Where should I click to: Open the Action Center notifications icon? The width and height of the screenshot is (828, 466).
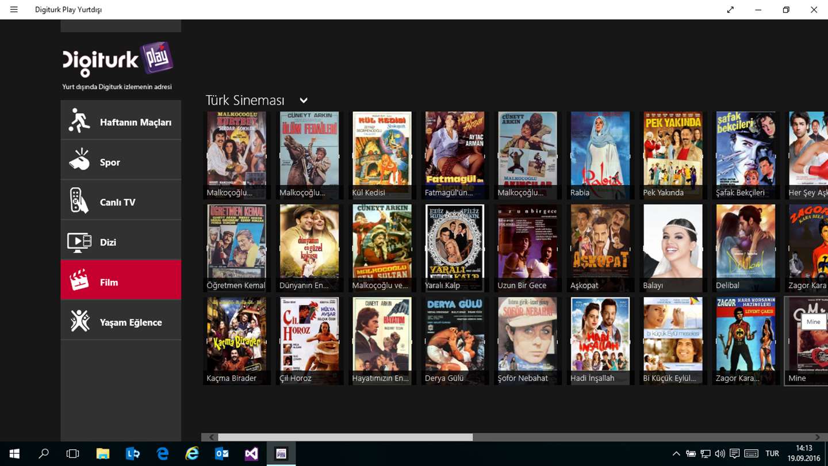734,454
